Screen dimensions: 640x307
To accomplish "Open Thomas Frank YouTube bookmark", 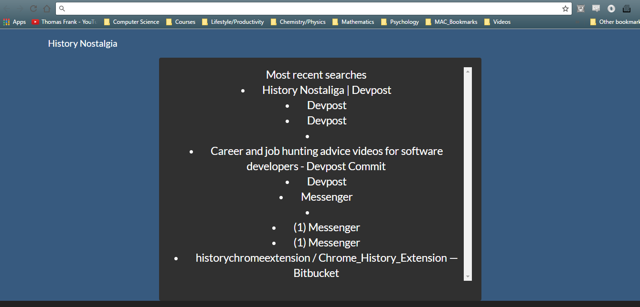I will point(64,22).
